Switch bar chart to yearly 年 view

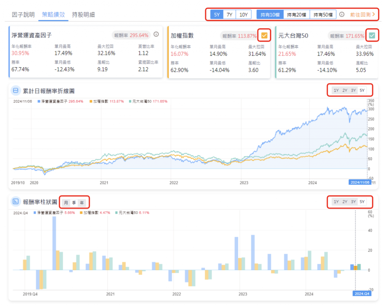click(81, 202)
